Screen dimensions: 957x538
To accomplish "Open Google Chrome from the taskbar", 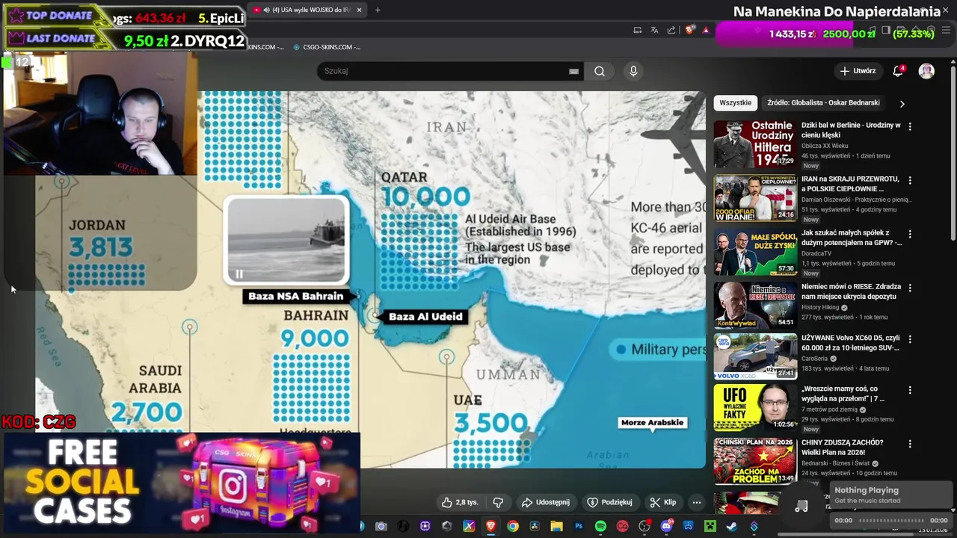I will click(513, 526).
